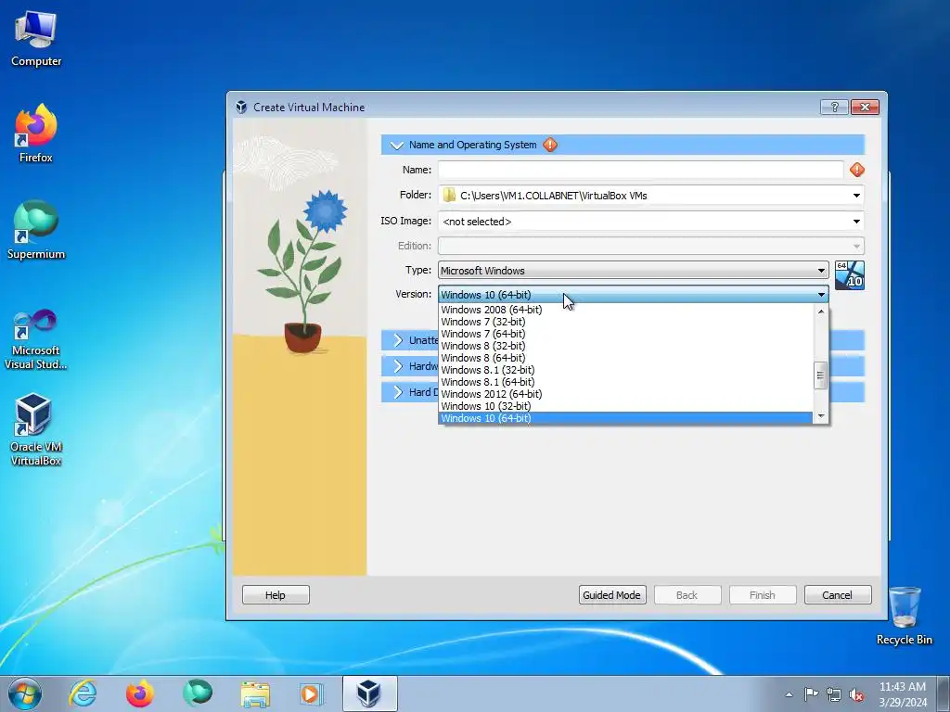Screen dimensions: 950x712
Task: Click the network tray icon
Action: click(834, 694)
